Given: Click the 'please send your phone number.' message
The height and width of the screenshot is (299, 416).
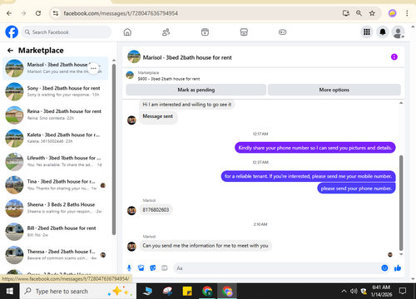Looking at the screenshot, I should pos(356,189).
